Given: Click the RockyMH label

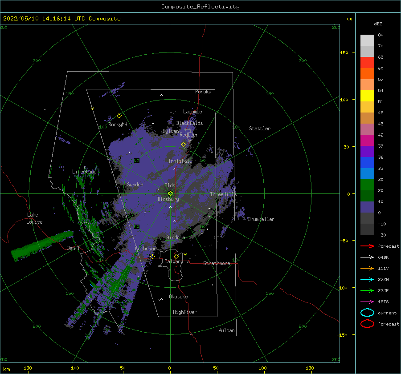Looking at the screenshot, I should [118, 125].
